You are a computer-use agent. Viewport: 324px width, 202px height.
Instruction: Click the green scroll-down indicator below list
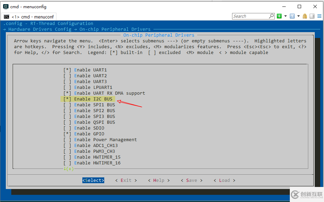coord(68,169)
